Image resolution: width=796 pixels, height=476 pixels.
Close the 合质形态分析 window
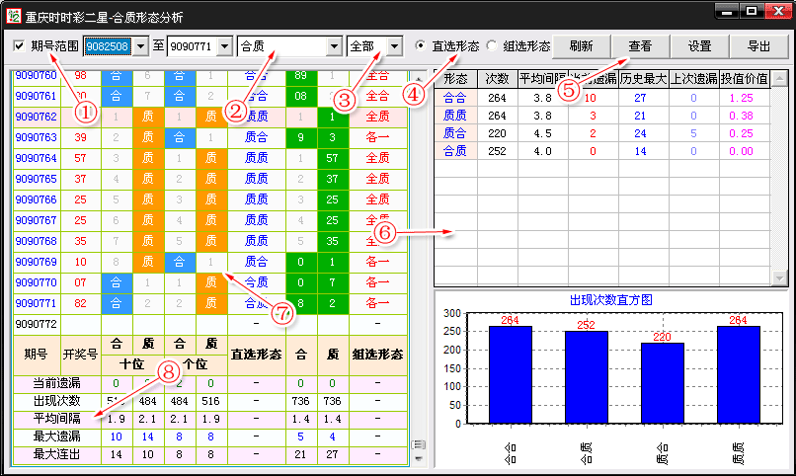(x=776, y=11)
